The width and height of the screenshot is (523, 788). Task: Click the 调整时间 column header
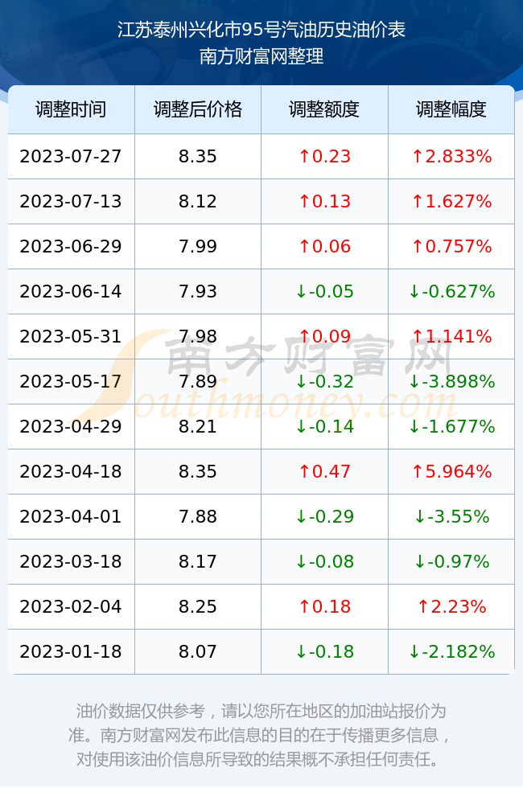[71, 109]
